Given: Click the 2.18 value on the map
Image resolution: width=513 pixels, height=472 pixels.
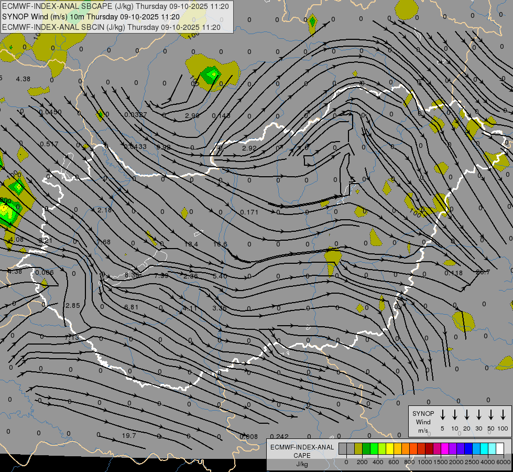Looking at the screenshot, I should (x=105, y=210).
